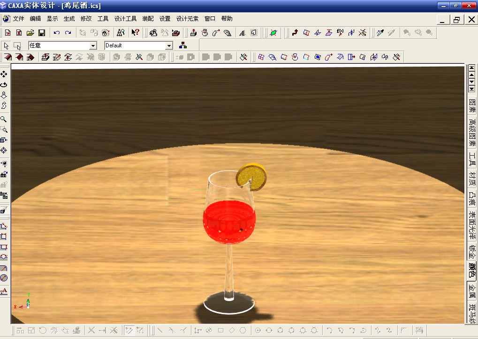Image resolution: width=478 pixels, height=339 pixels.
Task: Open the 显示 menu
Action: 52,19
